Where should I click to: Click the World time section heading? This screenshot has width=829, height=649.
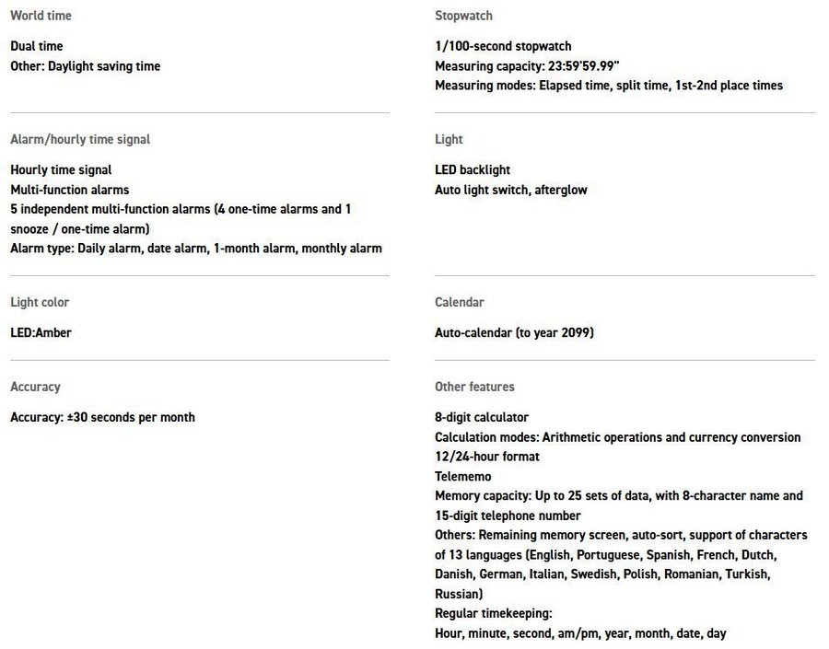click(41, 16)
